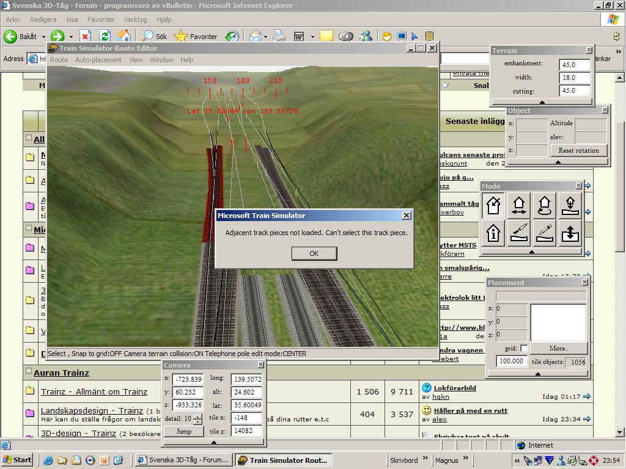Click the media player icon in Quick Launch
Screen dimensions: 626x469
[90, 460]
